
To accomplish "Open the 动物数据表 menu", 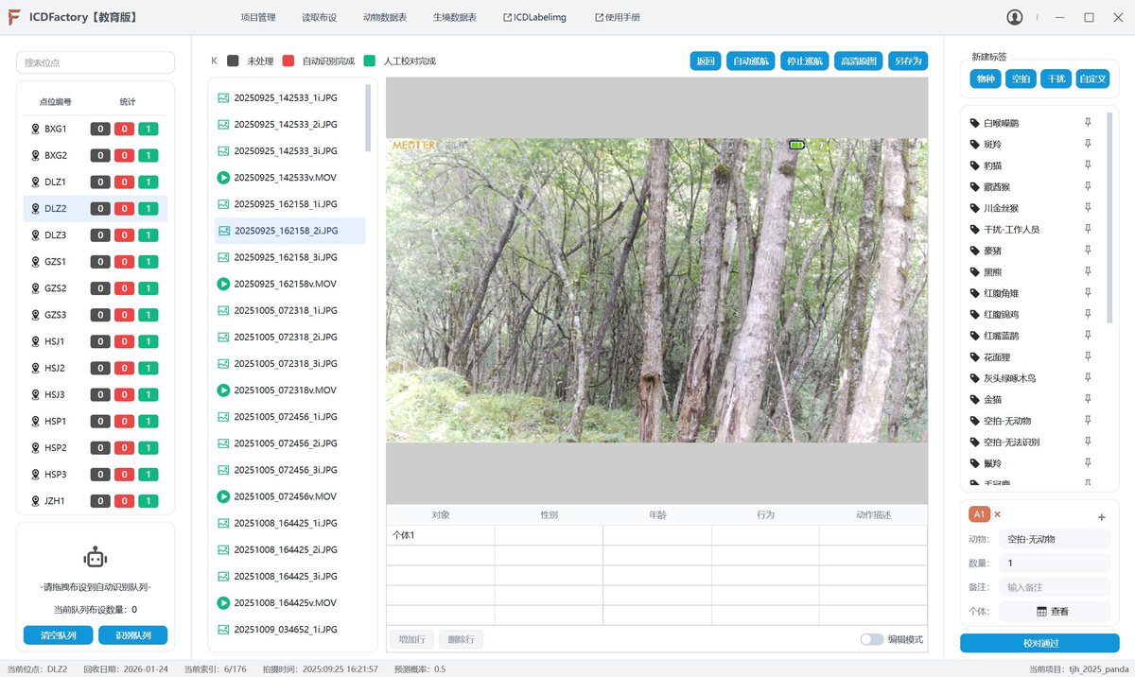I will [x=384, y=17].
